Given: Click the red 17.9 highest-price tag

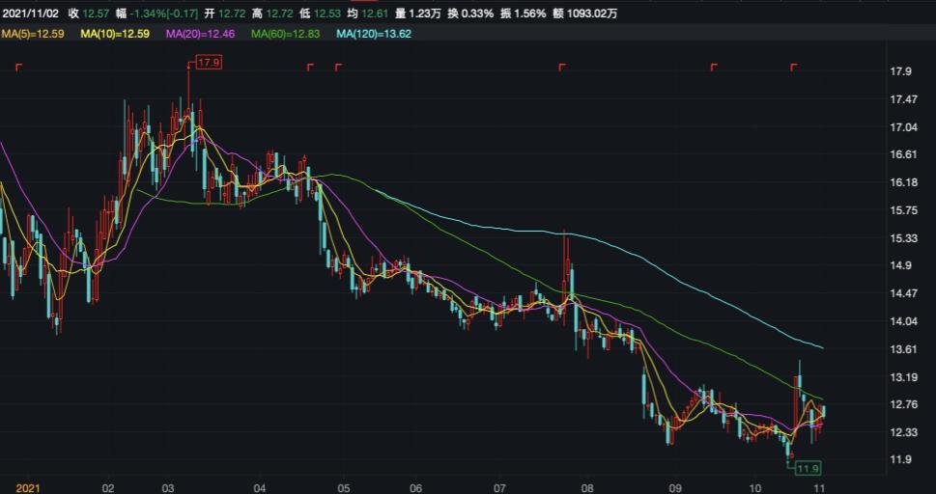Looking at the screenshot, I should tap(209, 63).
